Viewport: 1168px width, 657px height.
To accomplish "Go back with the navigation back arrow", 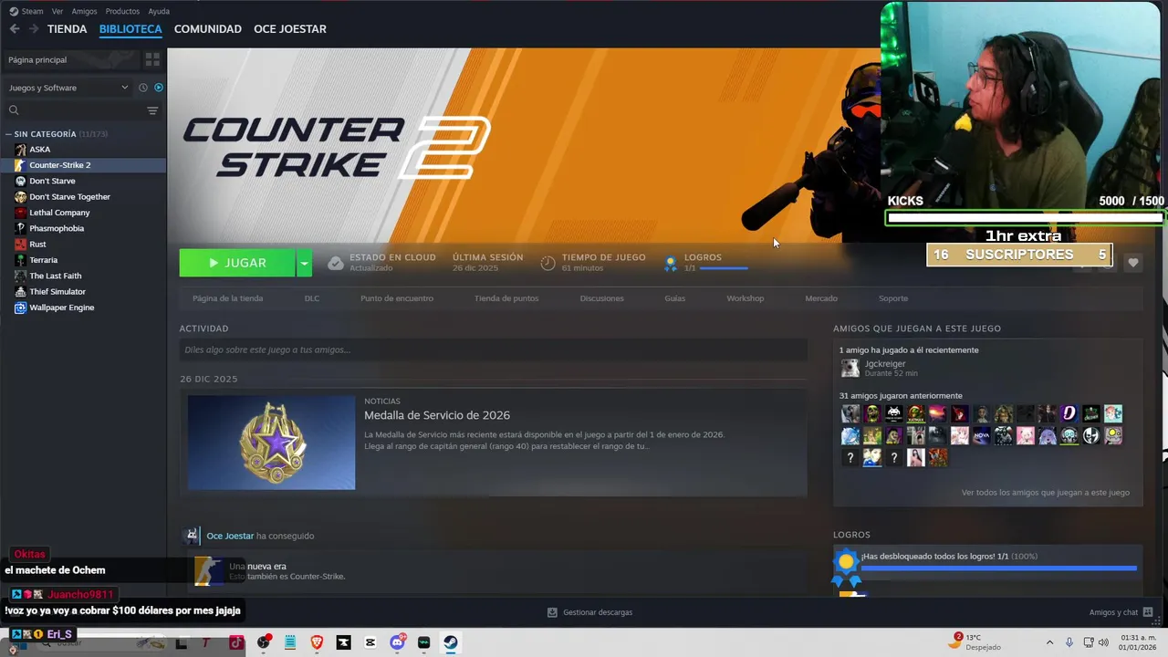I will tap(15, 29).
